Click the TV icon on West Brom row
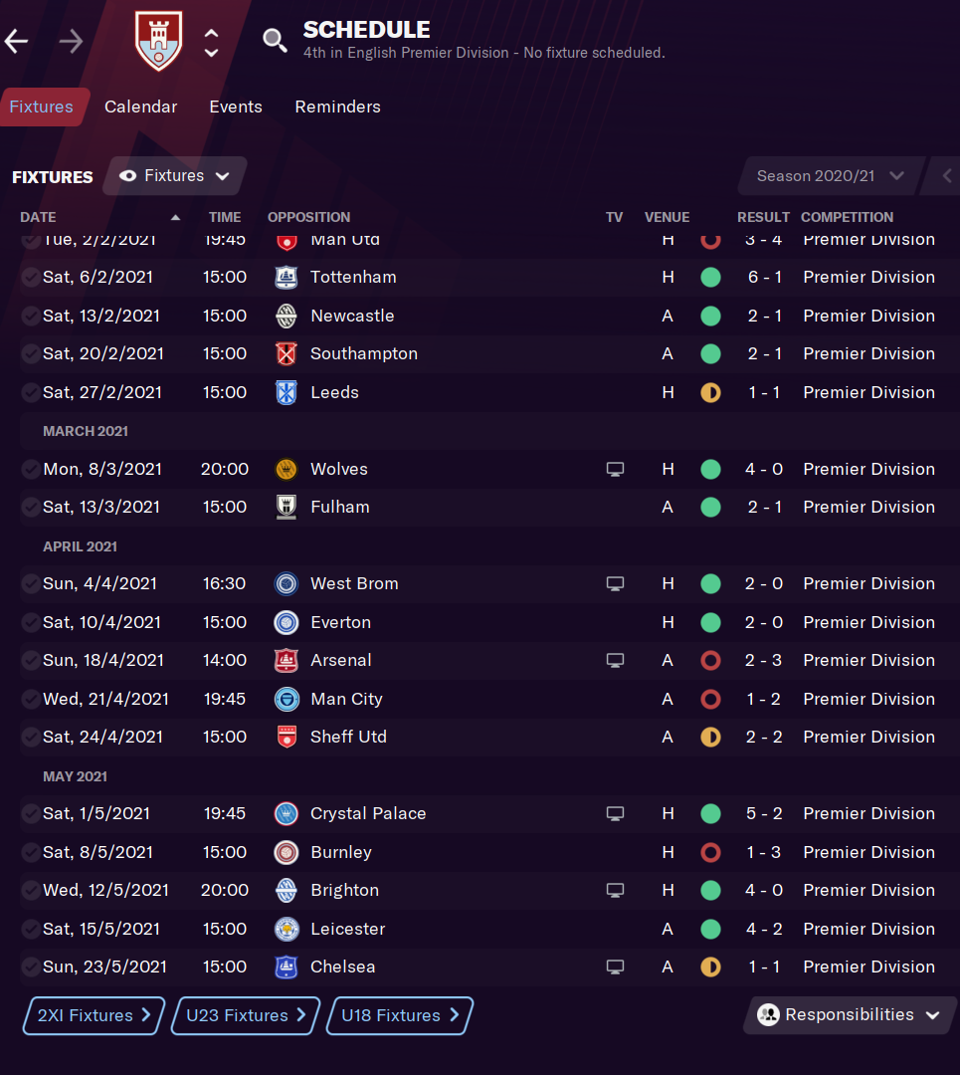The height and width of the screenshot is (1075, 960). (615, 583)
